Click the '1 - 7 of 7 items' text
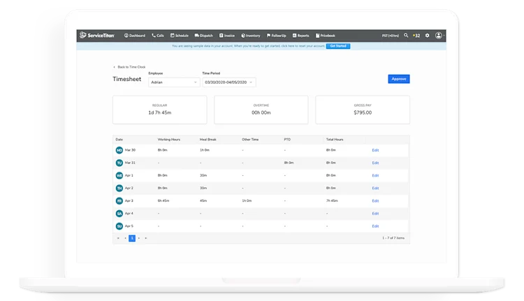 click(393, 238)
